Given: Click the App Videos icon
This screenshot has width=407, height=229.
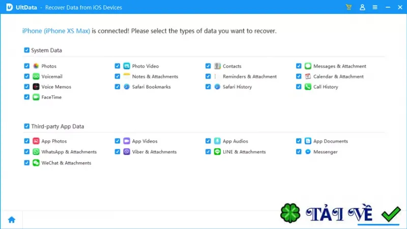Looking at the screenshot, I should tap(126, 141).
